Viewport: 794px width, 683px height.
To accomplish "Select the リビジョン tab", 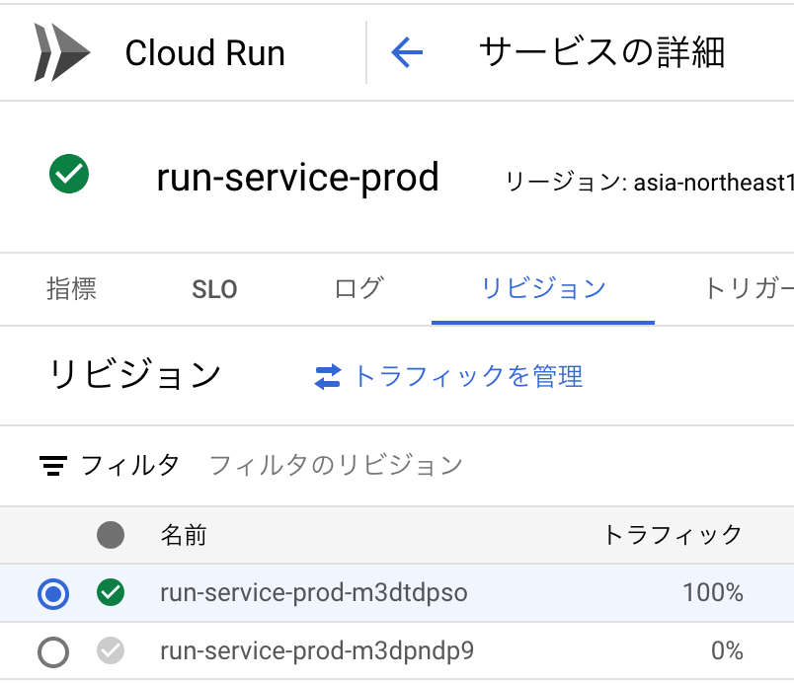I will tap(543, 289).
